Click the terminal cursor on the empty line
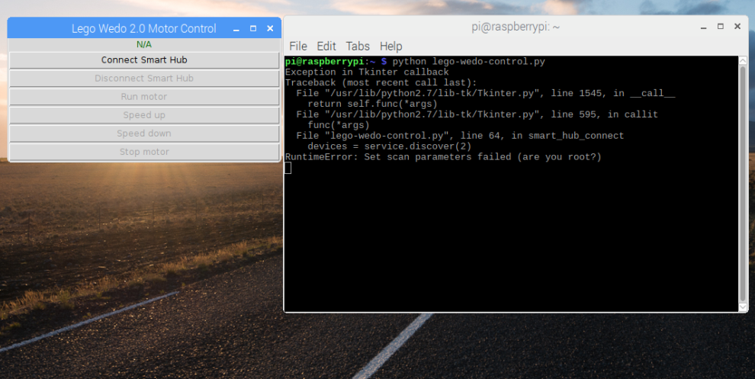755x379 pixels. click(x=288, y=168)
